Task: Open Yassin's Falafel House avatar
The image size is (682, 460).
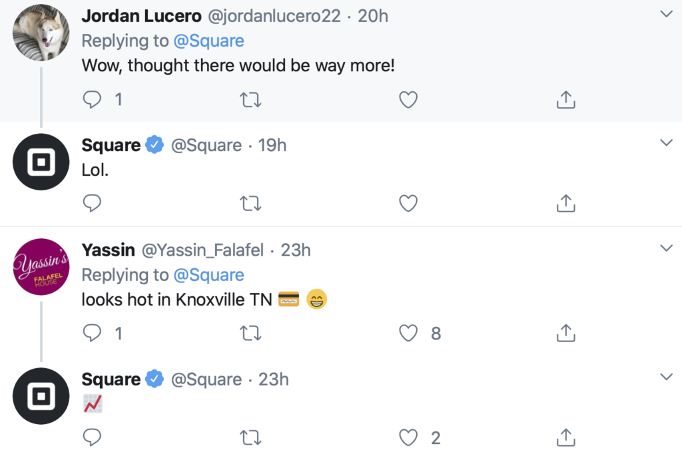Action: 41,266
